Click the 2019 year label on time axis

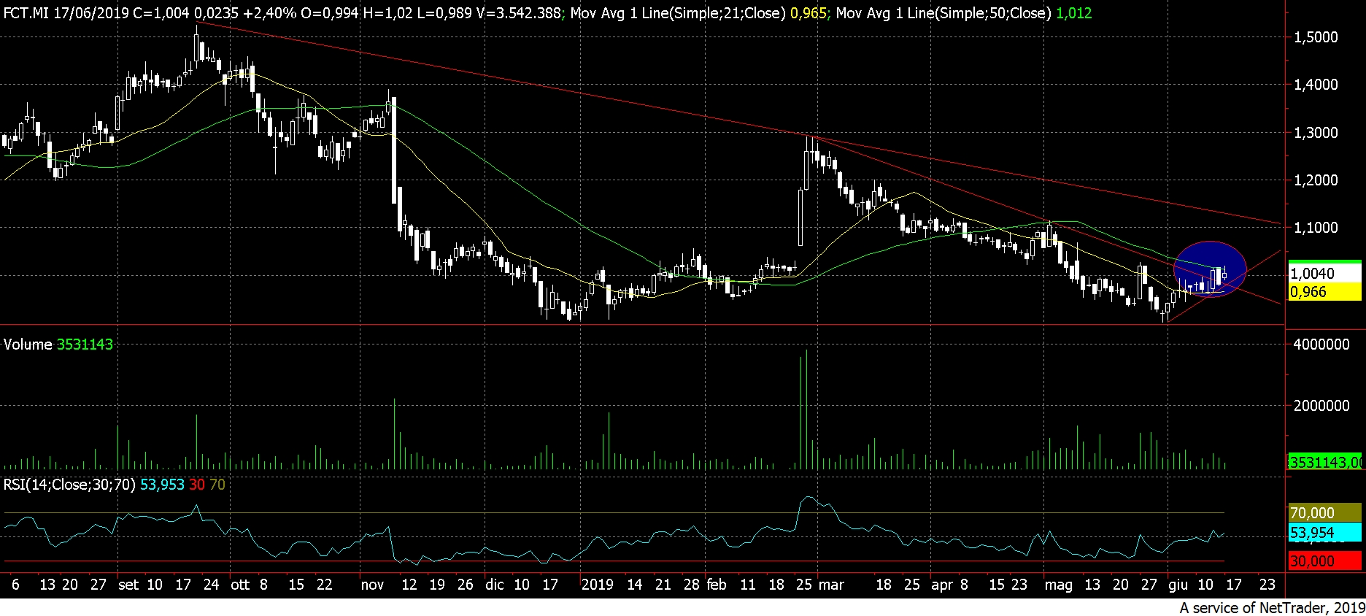tap(597, 585)
